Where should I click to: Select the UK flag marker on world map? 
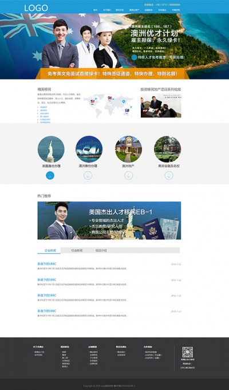click(x=110, y=98)
